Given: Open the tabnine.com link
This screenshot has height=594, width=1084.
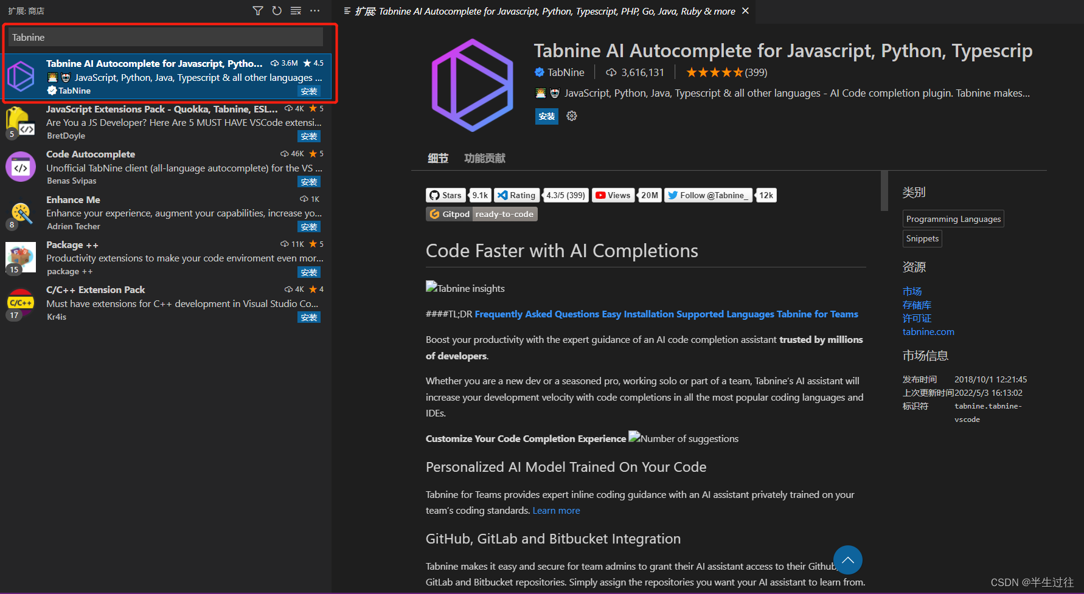Looking at the screenshot, I should 928,332.
